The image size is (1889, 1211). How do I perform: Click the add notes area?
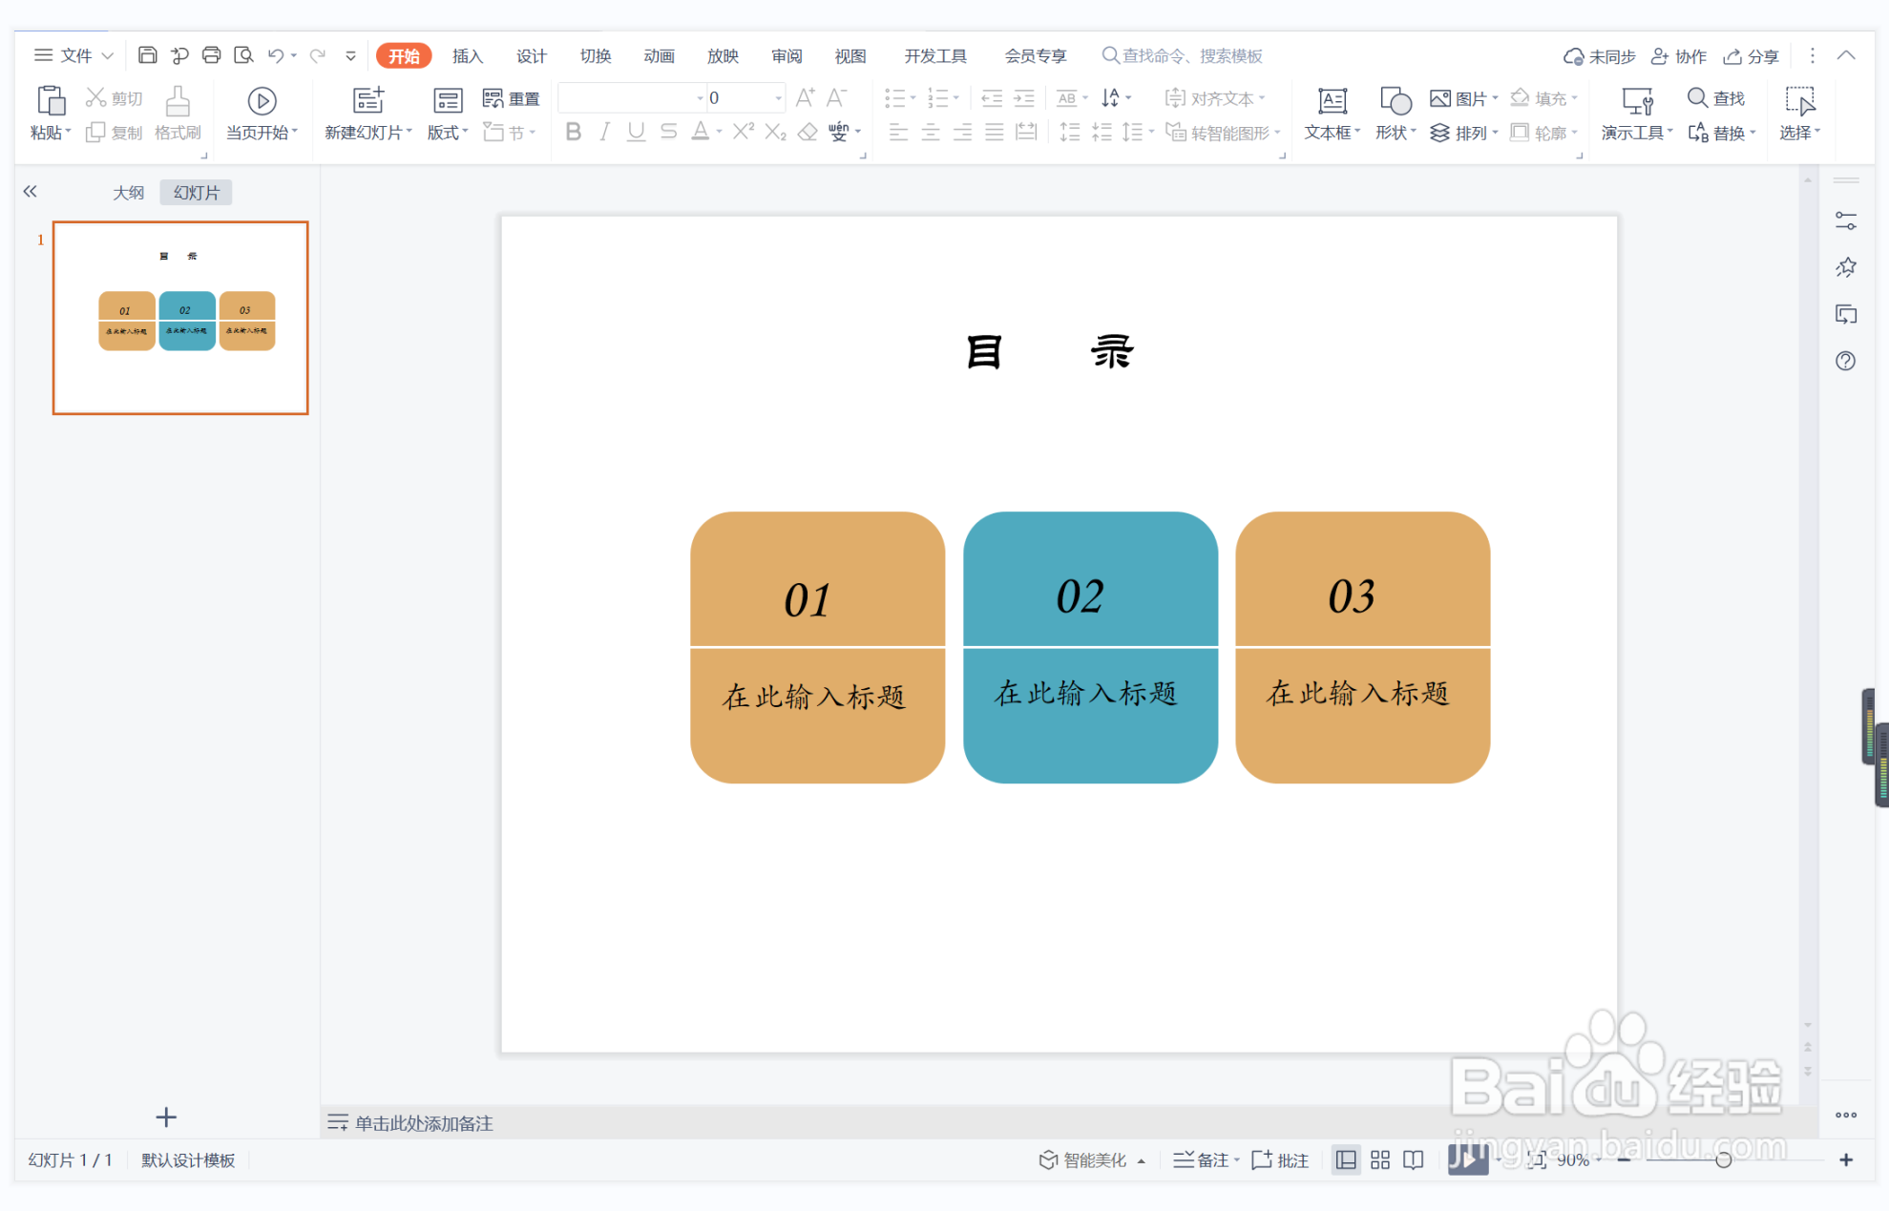coord(410,1122)
